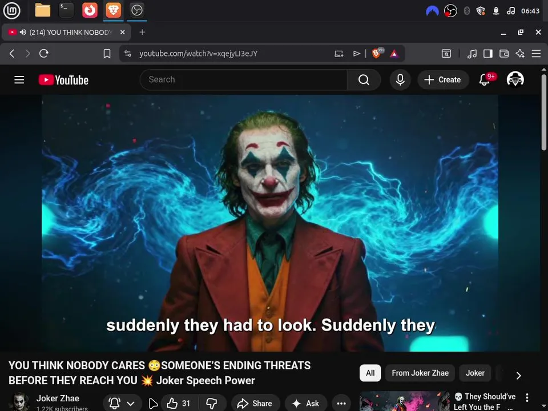The height and width of the screenshot is (411, 548).
Task: Click the install app icon in the address bar
Action: pos(339,54)
